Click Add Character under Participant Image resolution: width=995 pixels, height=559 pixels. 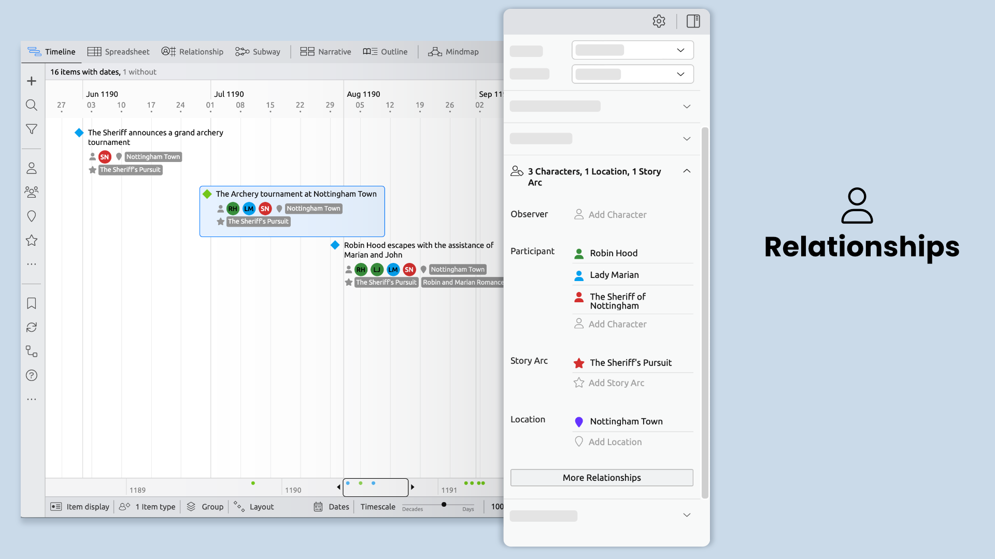pos(610,325)
